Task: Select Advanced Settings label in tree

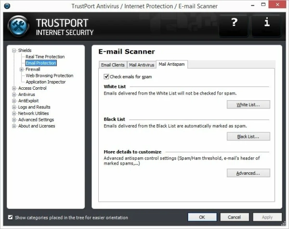Action: pyautogui.click(x=36, y=120)
